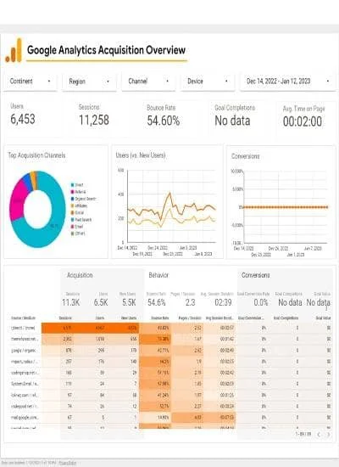Click the Users (vs. New Users) chart title
The height and width of the screenshot is (467, 339).
coord(141,155)
